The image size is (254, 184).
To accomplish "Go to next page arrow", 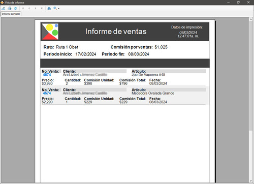I will click(36, 8).
